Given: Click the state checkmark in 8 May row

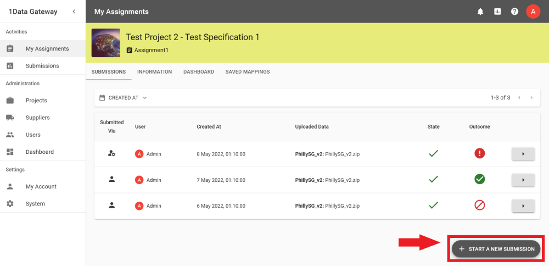Looking at the screenshot, I should [x=434, y=153].
